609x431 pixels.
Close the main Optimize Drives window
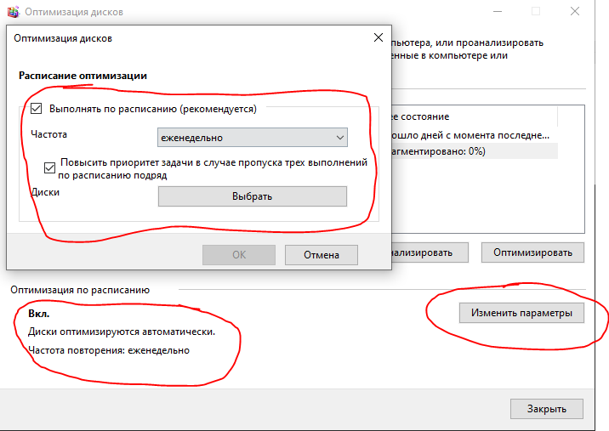point(575,12)
